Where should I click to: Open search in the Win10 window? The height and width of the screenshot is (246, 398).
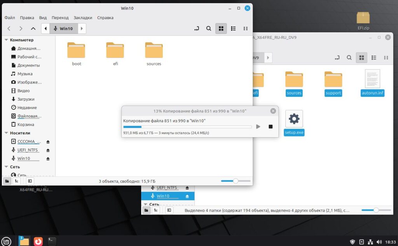(209, 28)
